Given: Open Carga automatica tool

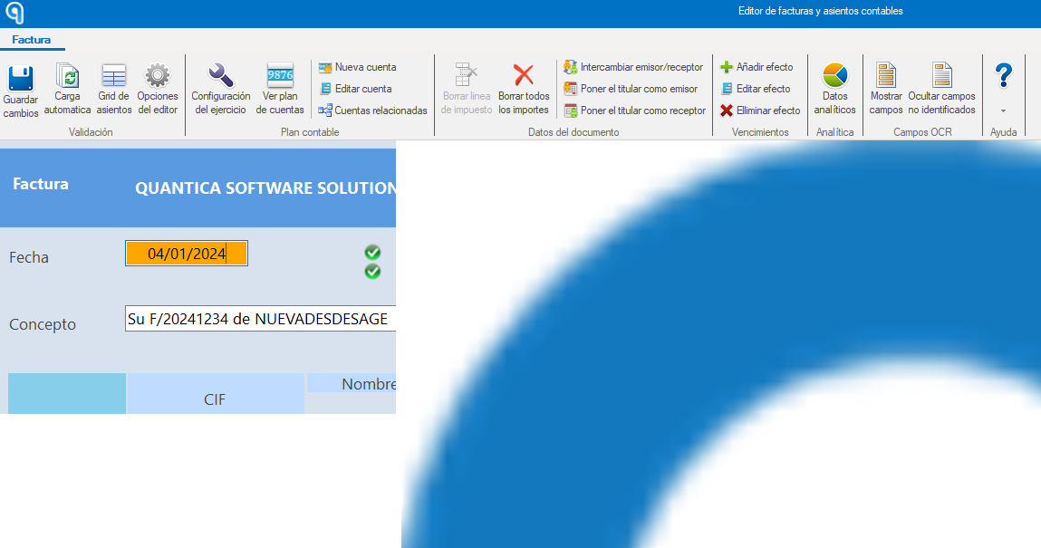Looking at the screenshot, I should 67,76.
